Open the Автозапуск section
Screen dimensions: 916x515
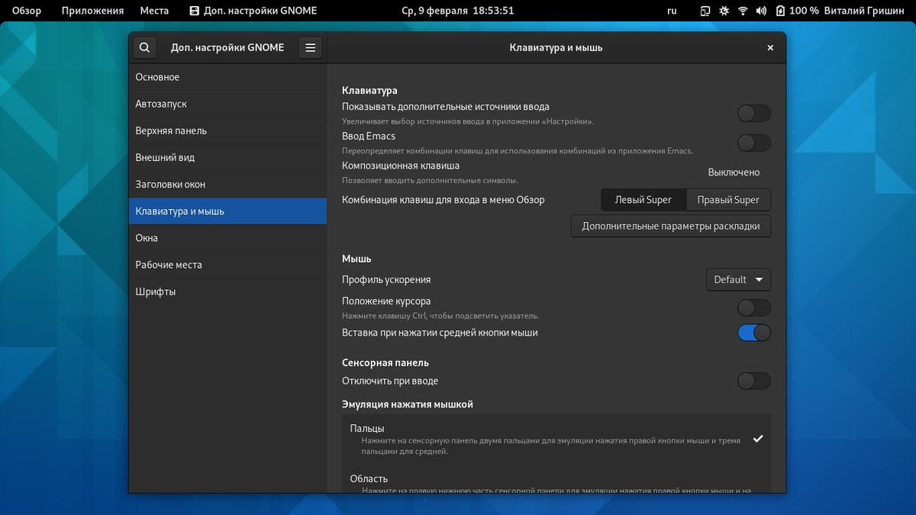[227, 104]
